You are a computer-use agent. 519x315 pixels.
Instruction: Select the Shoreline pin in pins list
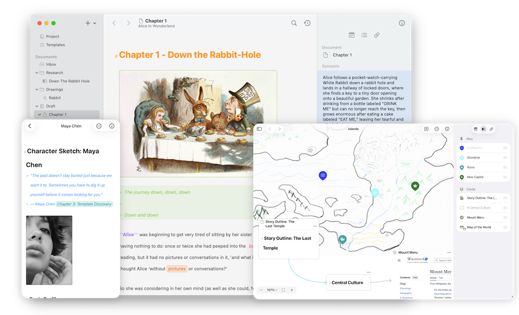click(473, 157)
